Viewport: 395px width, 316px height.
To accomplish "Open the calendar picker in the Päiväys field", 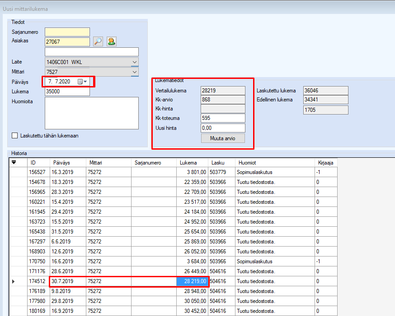I will click(82, 82).
